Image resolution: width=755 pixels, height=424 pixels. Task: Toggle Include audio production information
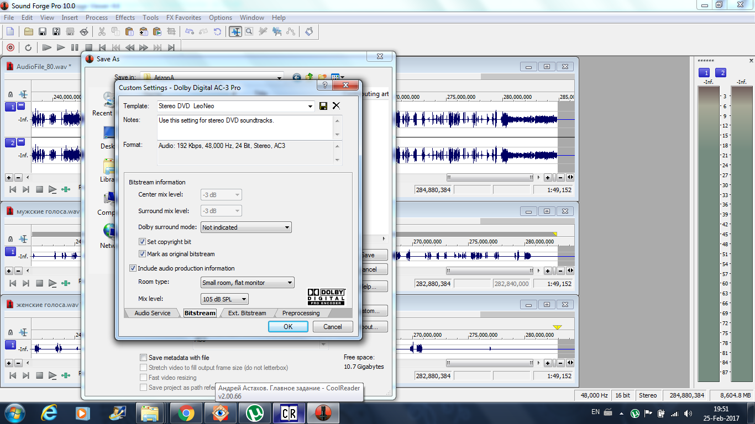click(133, 268)
